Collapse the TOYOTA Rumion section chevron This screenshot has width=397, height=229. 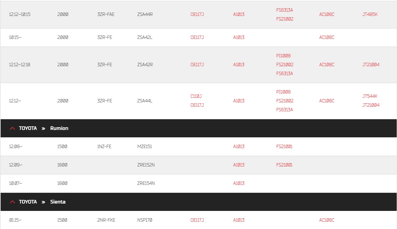click(12, 128)
